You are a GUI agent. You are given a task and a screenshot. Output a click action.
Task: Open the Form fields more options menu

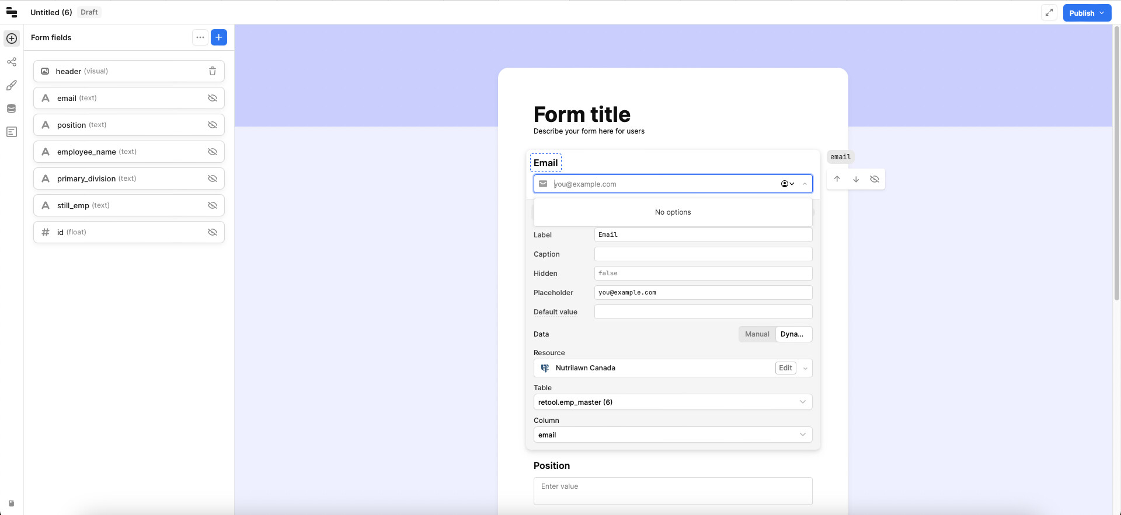tap(200, 37)
